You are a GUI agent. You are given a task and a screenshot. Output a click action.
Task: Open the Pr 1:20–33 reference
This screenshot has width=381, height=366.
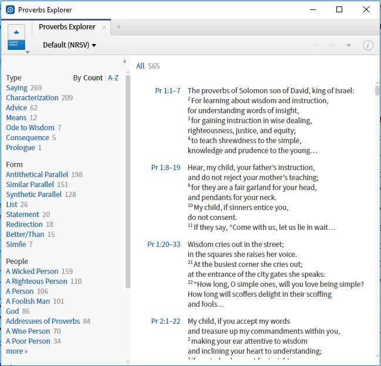coord(164,245)
